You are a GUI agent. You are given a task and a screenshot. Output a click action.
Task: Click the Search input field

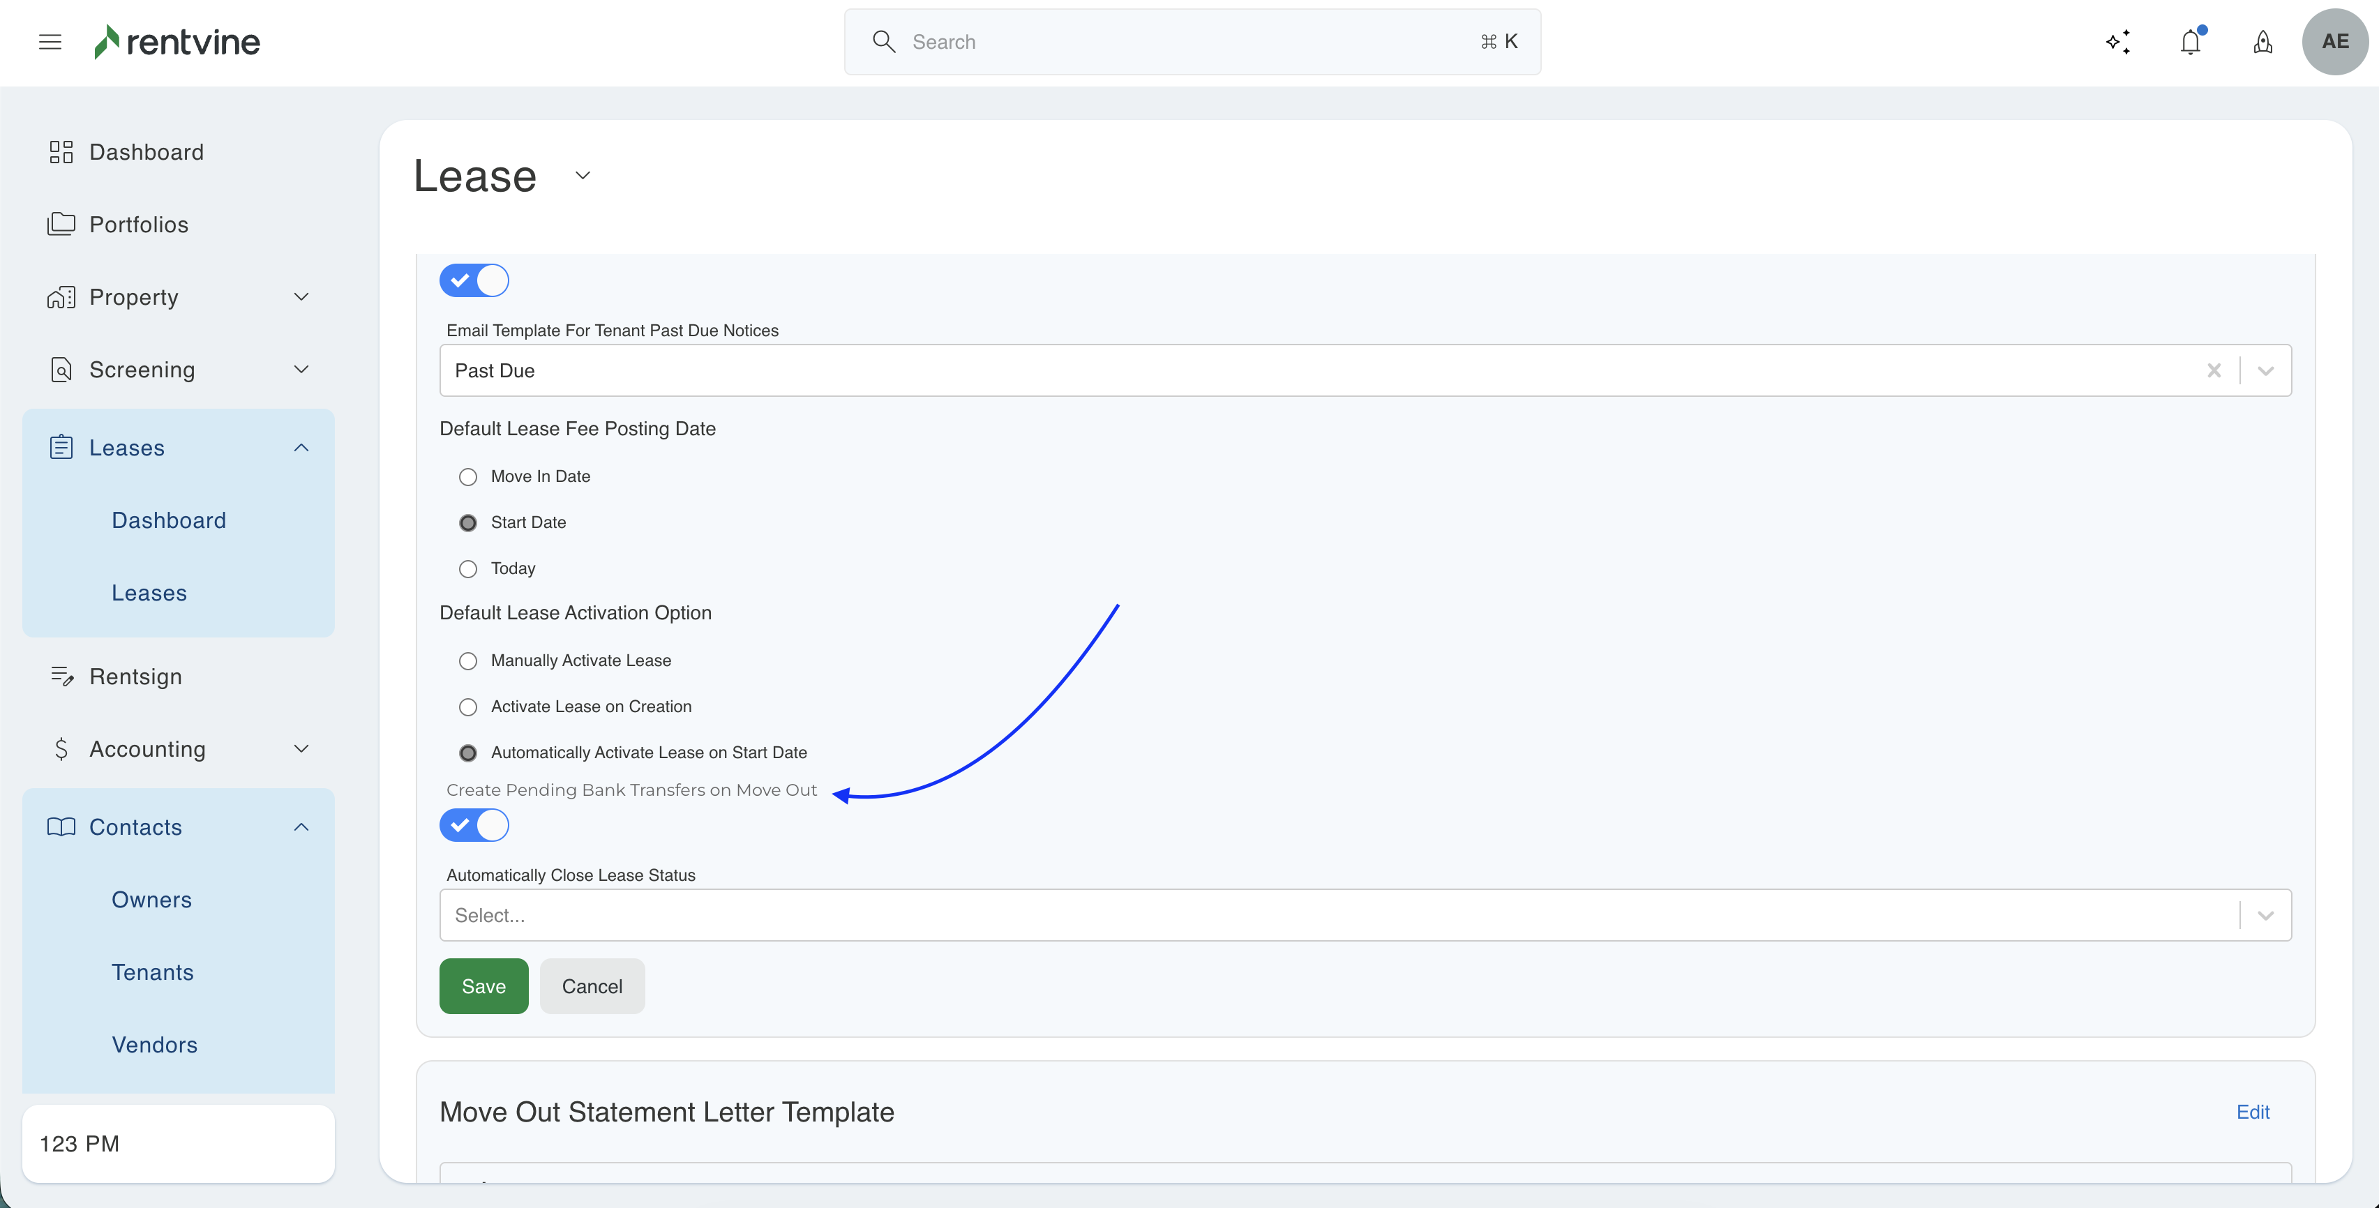[1192, 42]
